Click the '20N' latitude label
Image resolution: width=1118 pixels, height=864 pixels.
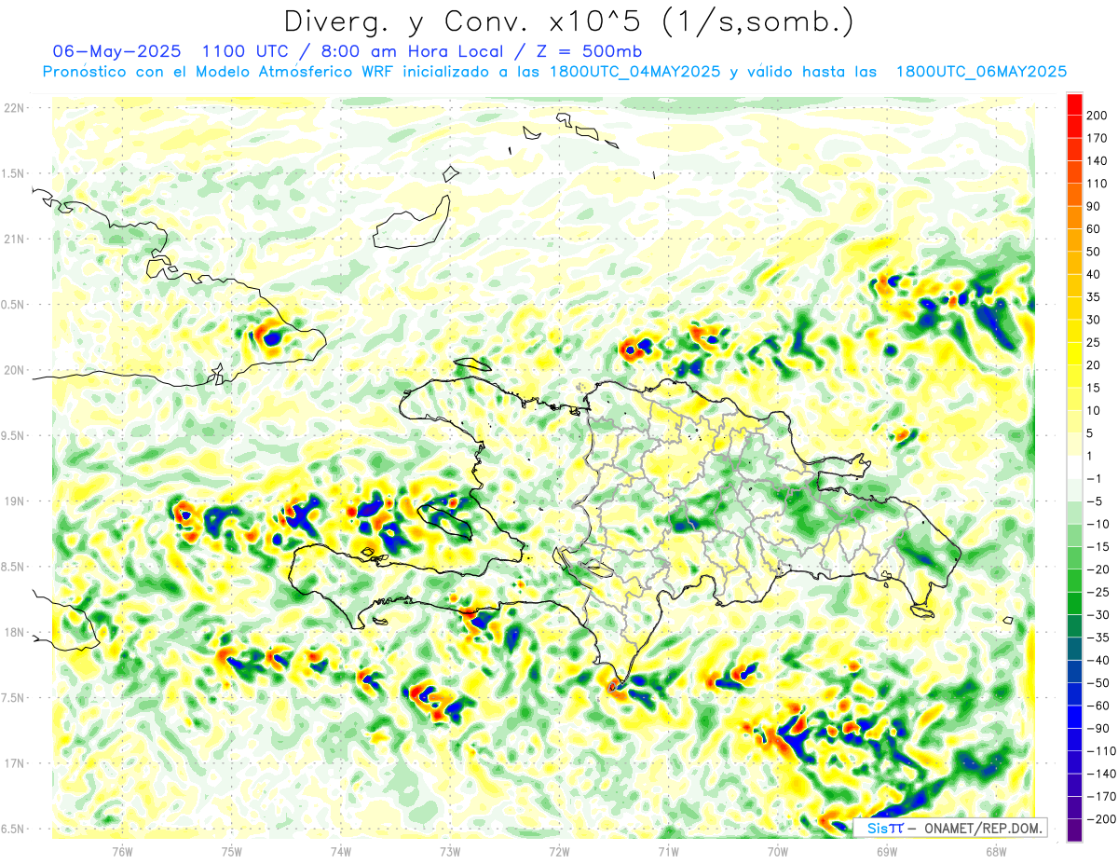(x=15, y=370)
